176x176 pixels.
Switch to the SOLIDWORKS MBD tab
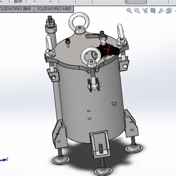point(54,9)
